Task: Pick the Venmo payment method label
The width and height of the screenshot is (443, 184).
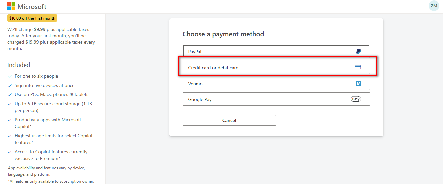Action: [x=195, y=84]
